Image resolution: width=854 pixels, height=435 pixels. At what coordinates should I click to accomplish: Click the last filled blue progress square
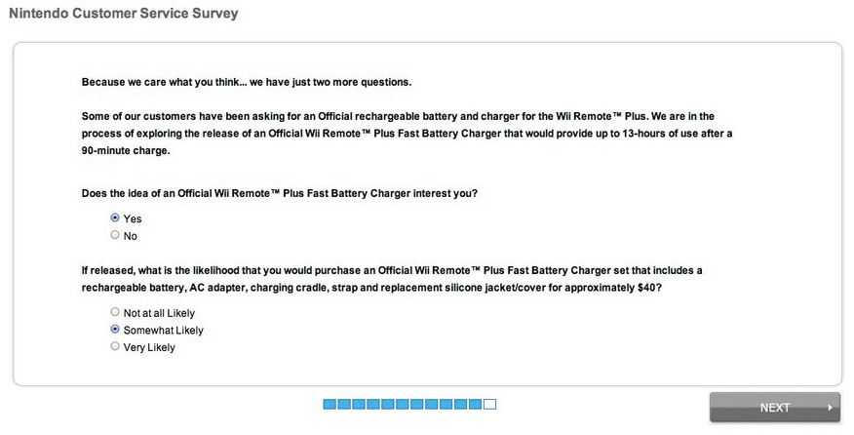pos(476,404)
